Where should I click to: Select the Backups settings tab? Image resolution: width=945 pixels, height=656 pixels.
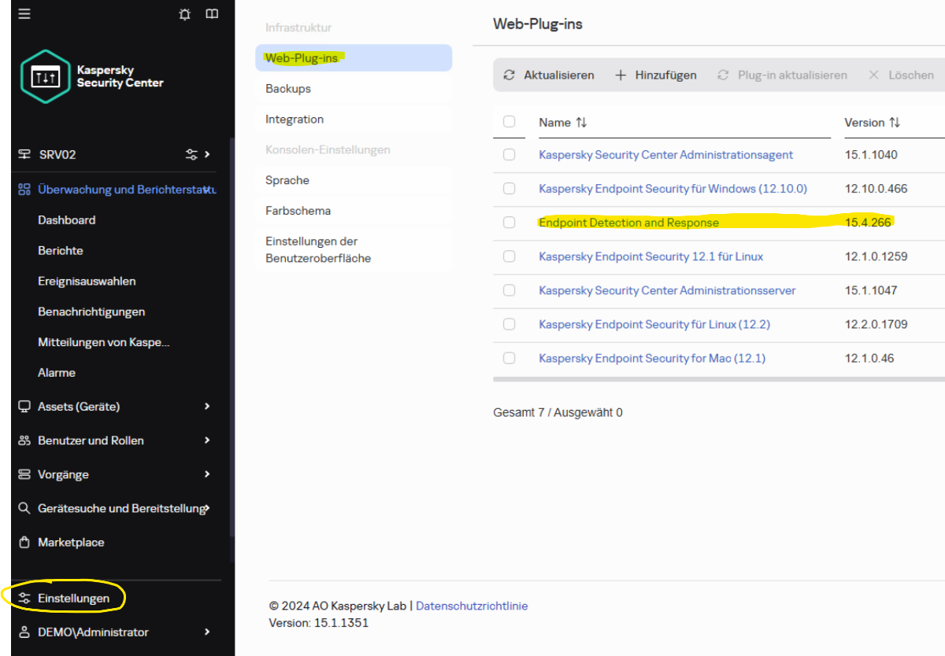(x=354, y=89)
